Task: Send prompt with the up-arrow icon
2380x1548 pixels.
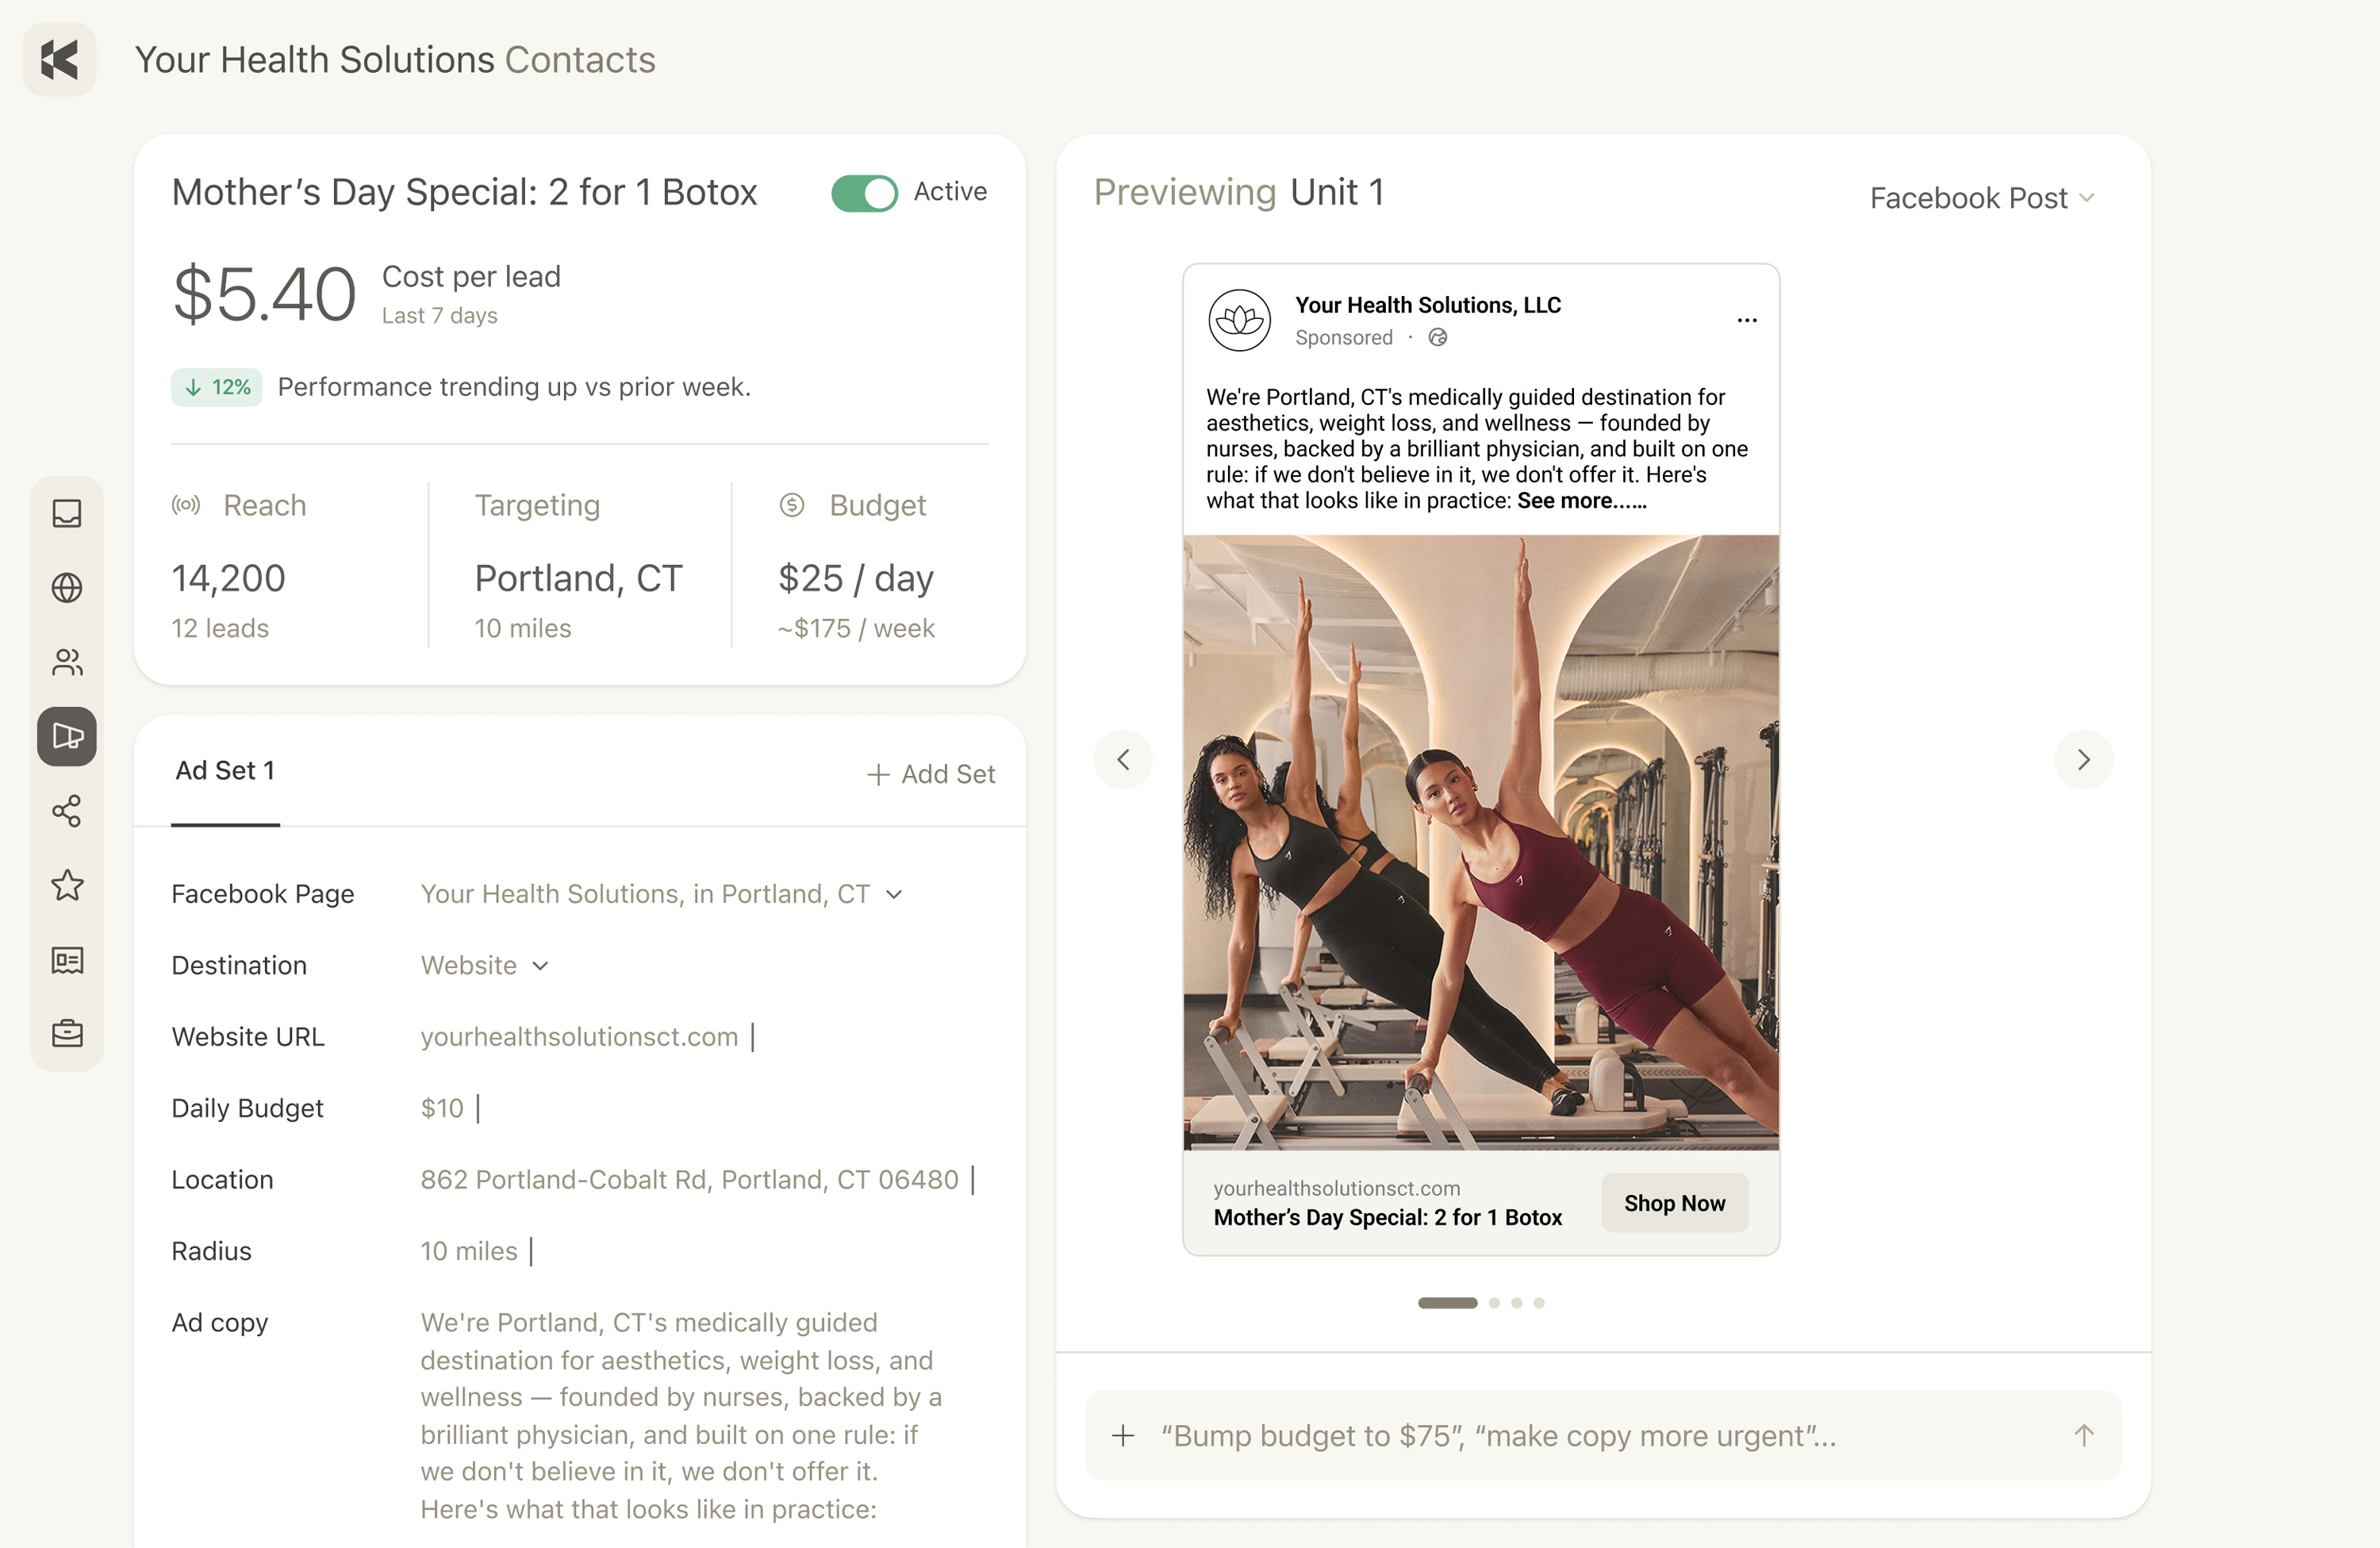Action: [x=2084, y=1436]
